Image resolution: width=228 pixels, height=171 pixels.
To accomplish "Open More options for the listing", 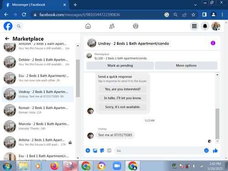I will pyautogui.click(x=186, y=66).
